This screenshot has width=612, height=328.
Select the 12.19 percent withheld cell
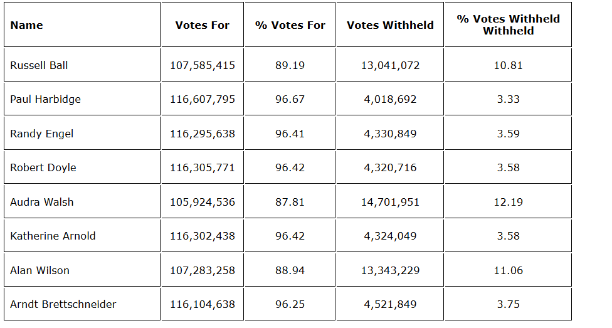coord(508,202)
